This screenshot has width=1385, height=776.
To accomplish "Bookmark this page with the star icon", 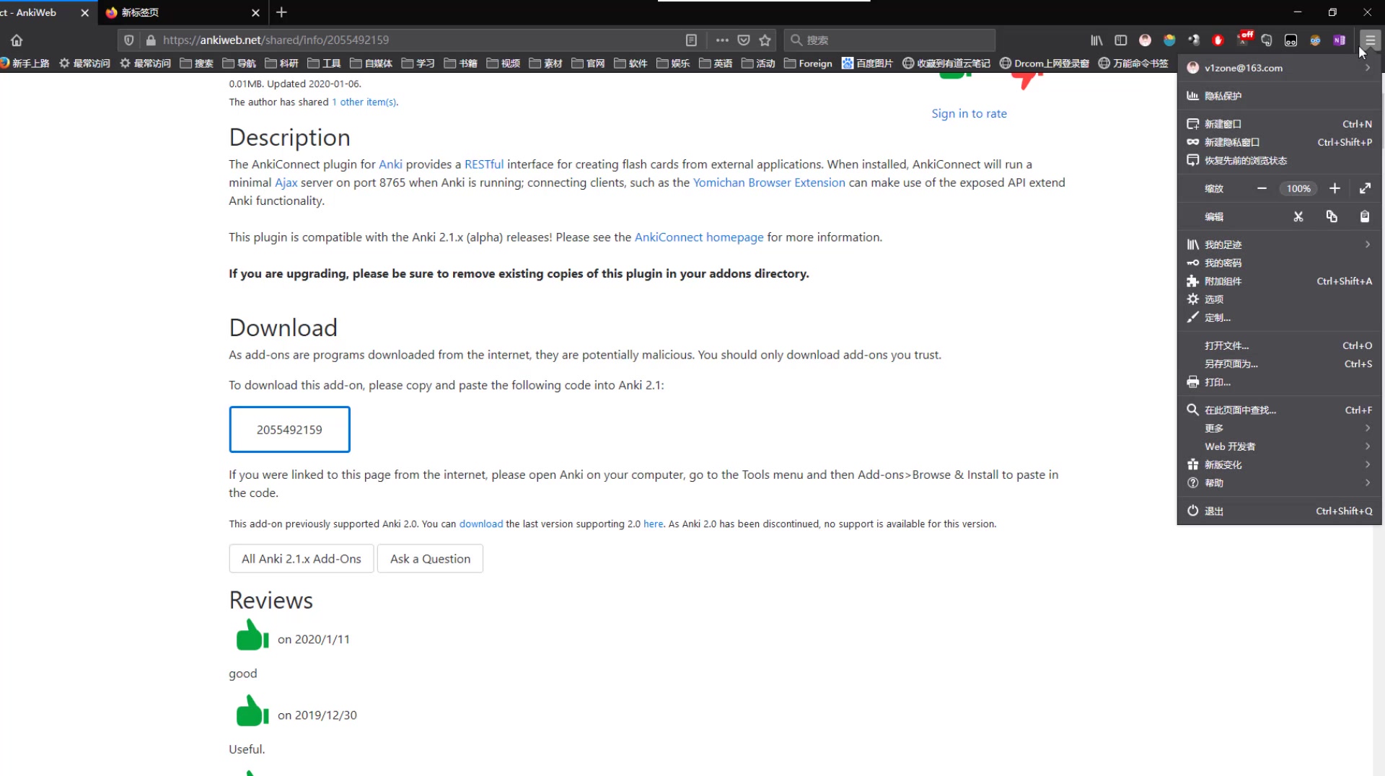I will [x=765, y=40].
